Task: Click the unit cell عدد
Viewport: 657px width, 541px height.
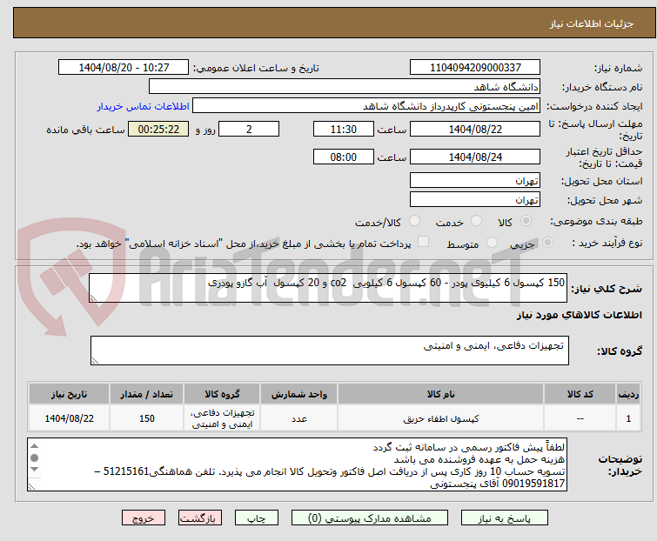Action: 298,418
